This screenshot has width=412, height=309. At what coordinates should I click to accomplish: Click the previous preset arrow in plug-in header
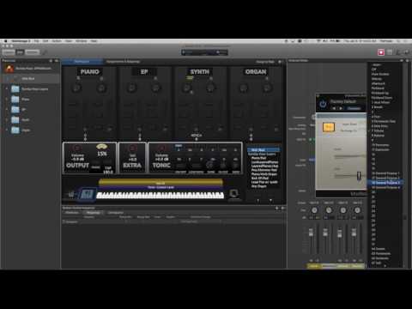pyautogui.click(x=334, y=108)
